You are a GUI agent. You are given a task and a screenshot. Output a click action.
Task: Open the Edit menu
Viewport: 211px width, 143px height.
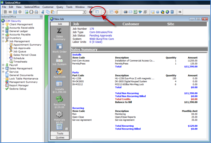[x=11, y=7]
